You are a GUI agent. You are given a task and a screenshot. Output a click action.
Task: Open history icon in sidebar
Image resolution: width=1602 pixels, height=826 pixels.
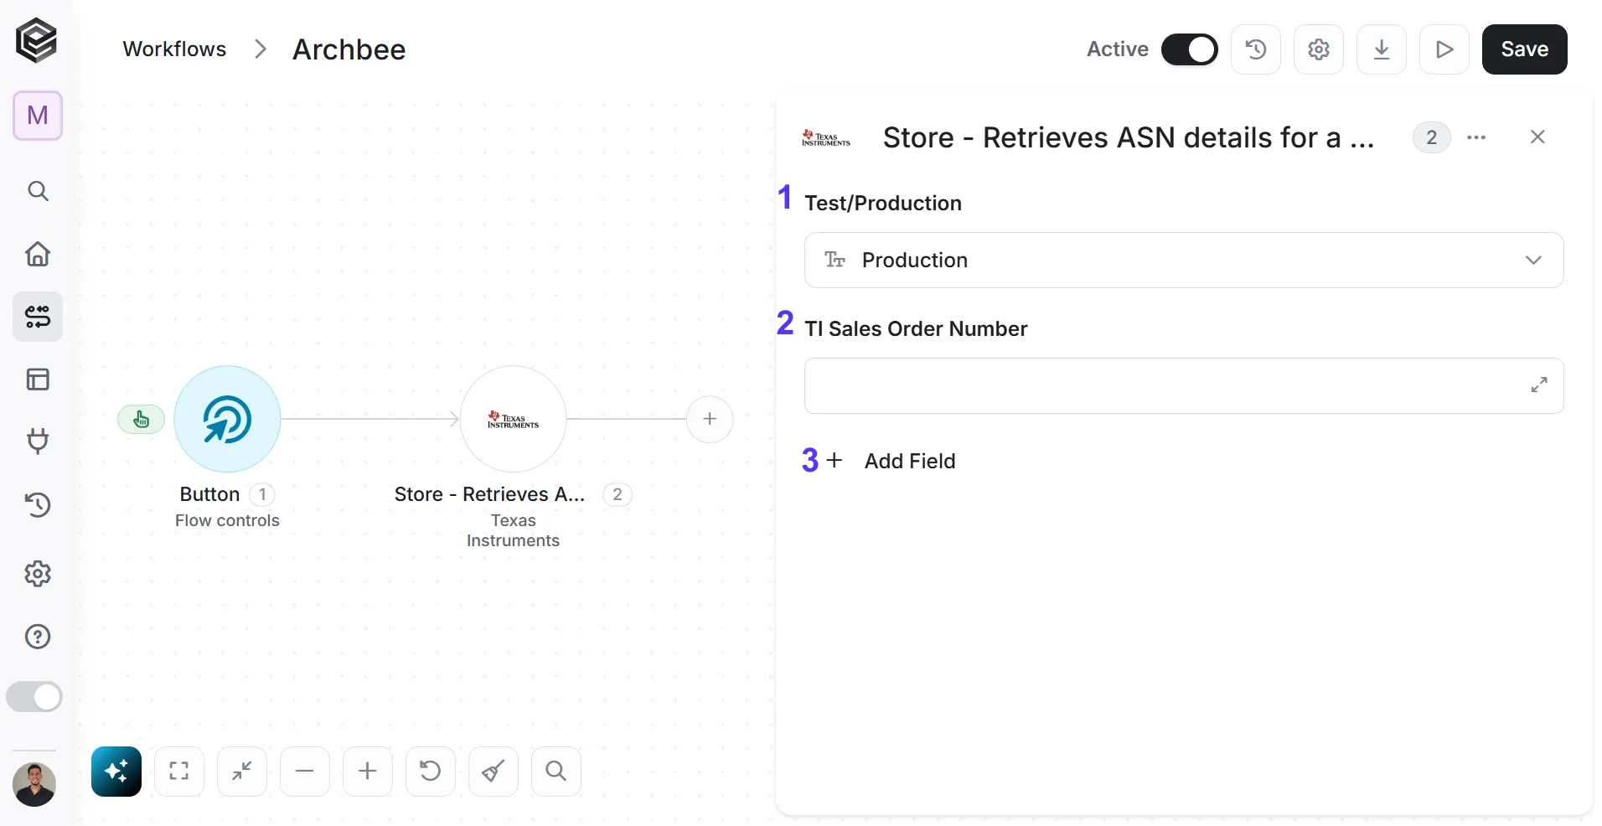38,504
